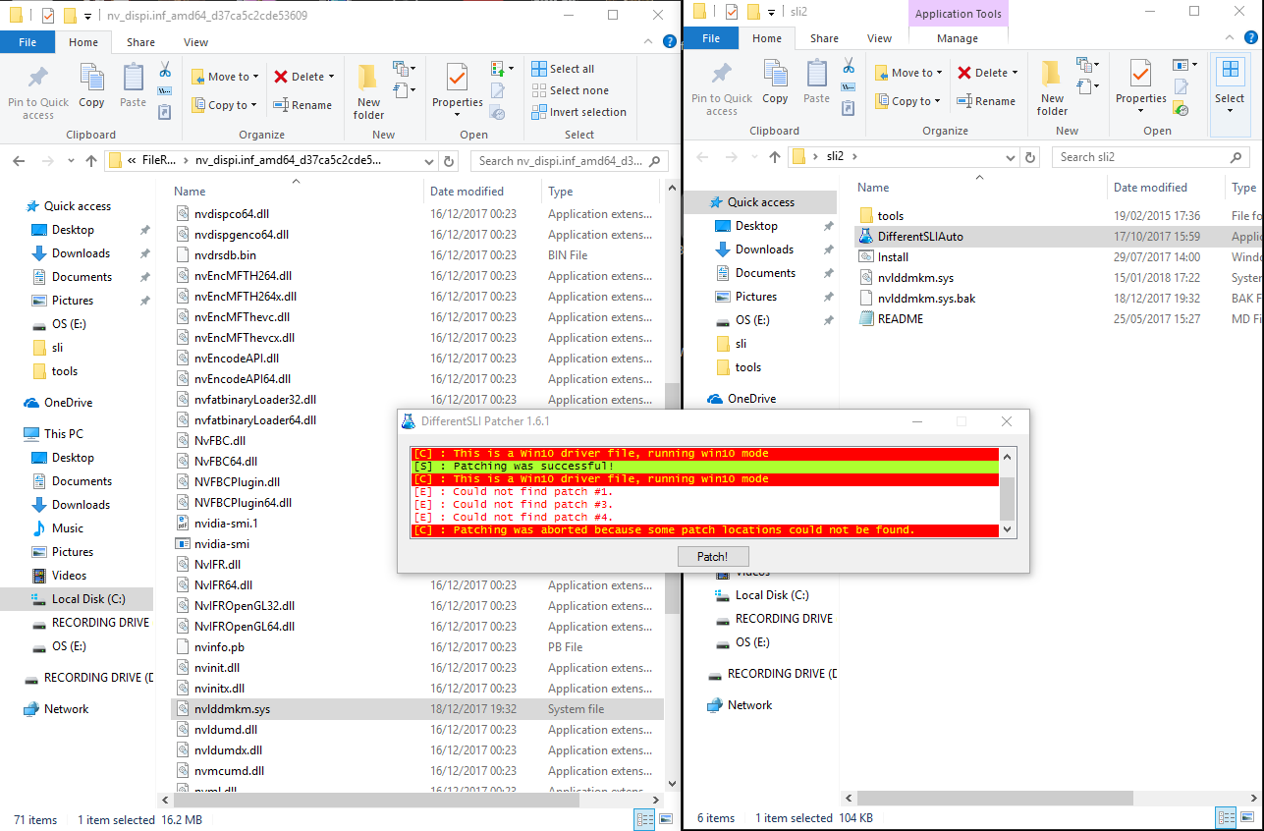Switch to Details view via status bar icon
The height and width of the screenshot is (831, 1264).
click(x=643, y=818)
